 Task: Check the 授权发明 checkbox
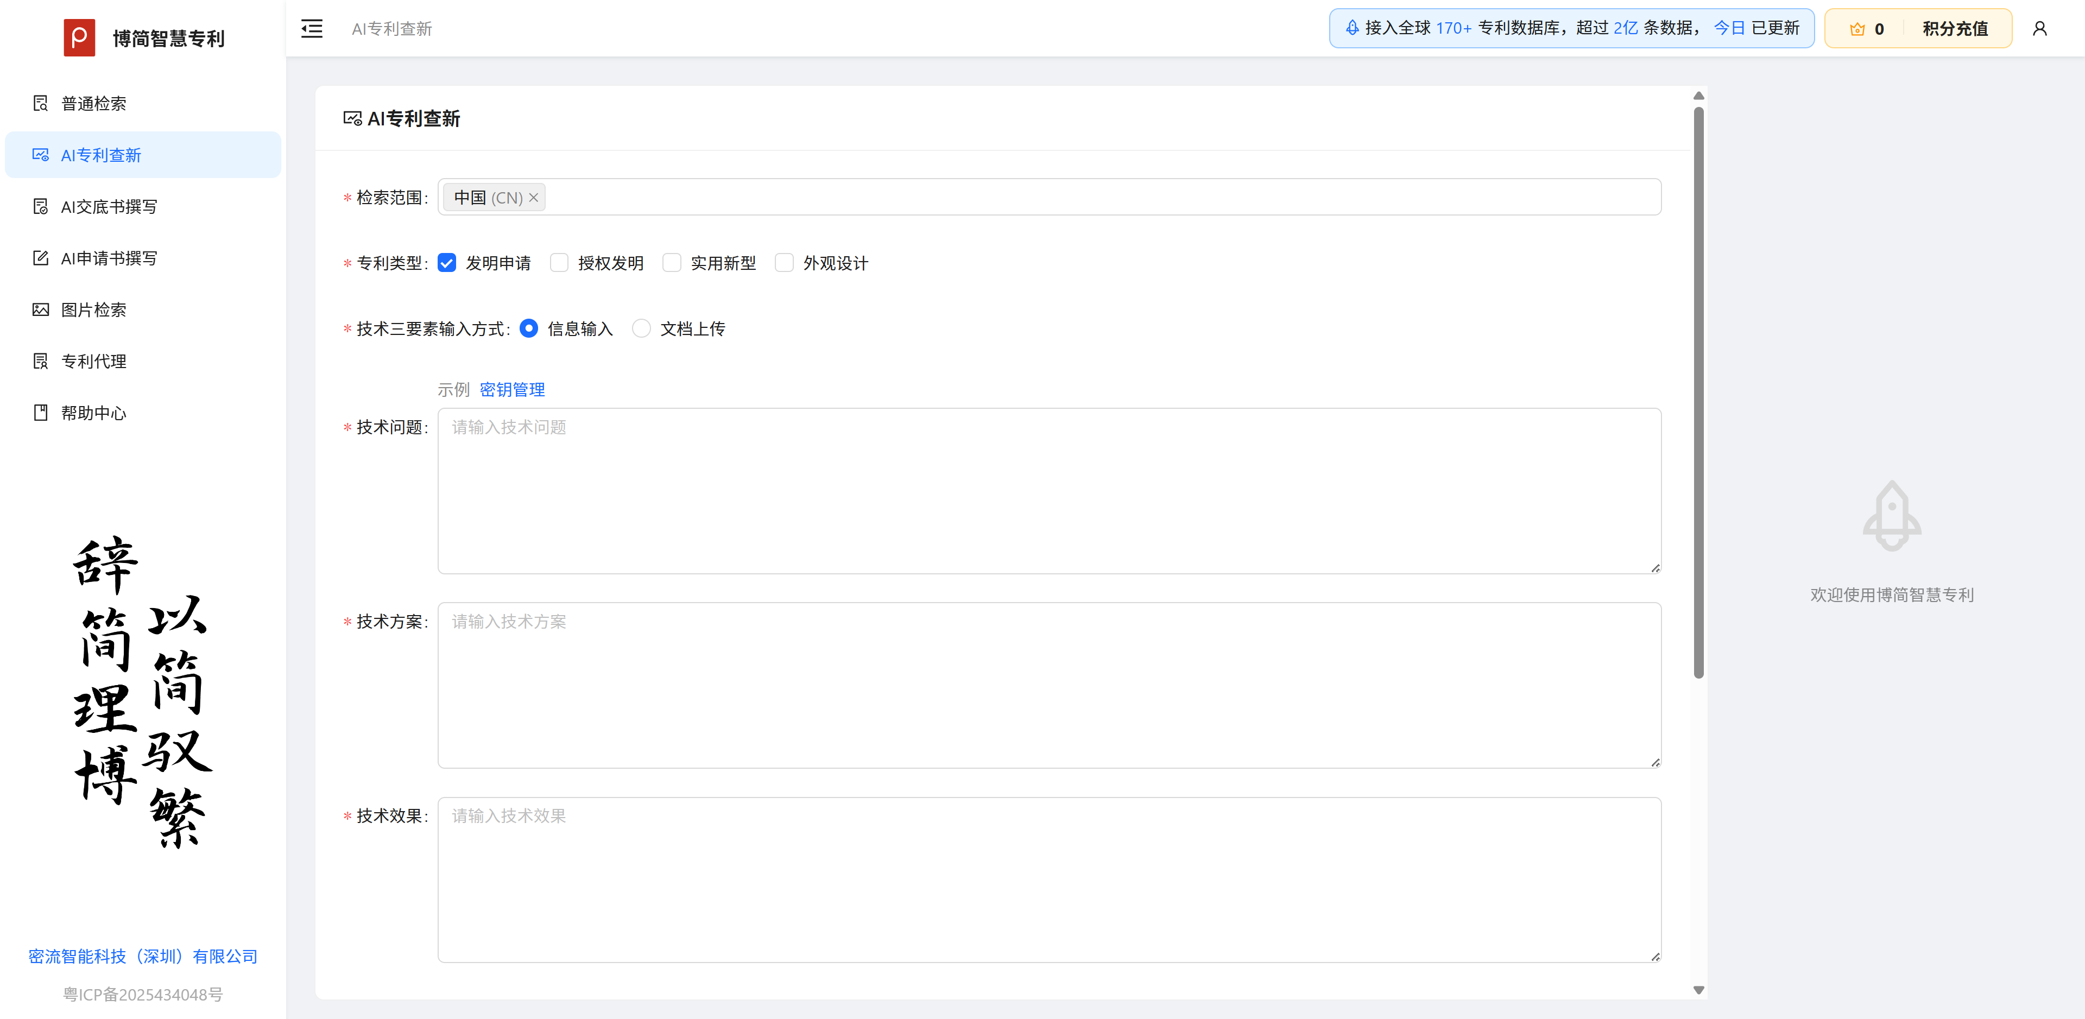pos(559,263)
